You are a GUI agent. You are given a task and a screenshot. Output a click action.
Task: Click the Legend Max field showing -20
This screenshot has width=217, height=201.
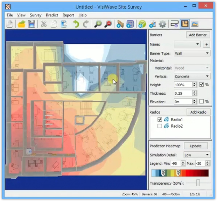click(x=200, y=163)
